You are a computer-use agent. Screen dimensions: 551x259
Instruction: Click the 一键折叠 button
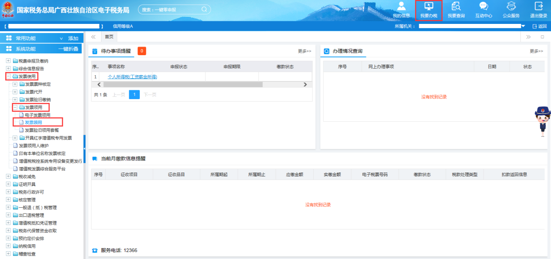pyautogui.click(x=68, y=49)
